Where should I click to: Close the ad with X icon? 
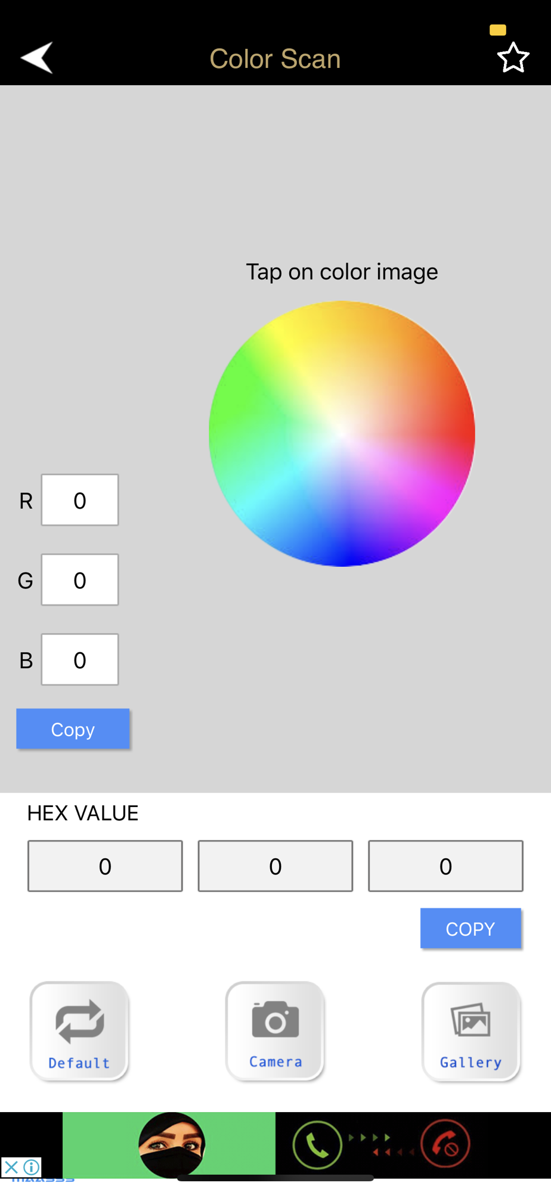11,1166
